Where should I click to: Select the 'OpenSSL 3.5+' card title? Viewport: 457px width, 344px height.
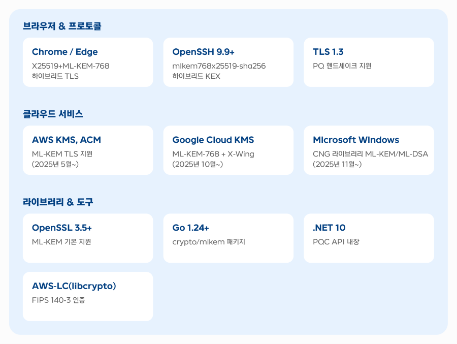click(62, 228)
